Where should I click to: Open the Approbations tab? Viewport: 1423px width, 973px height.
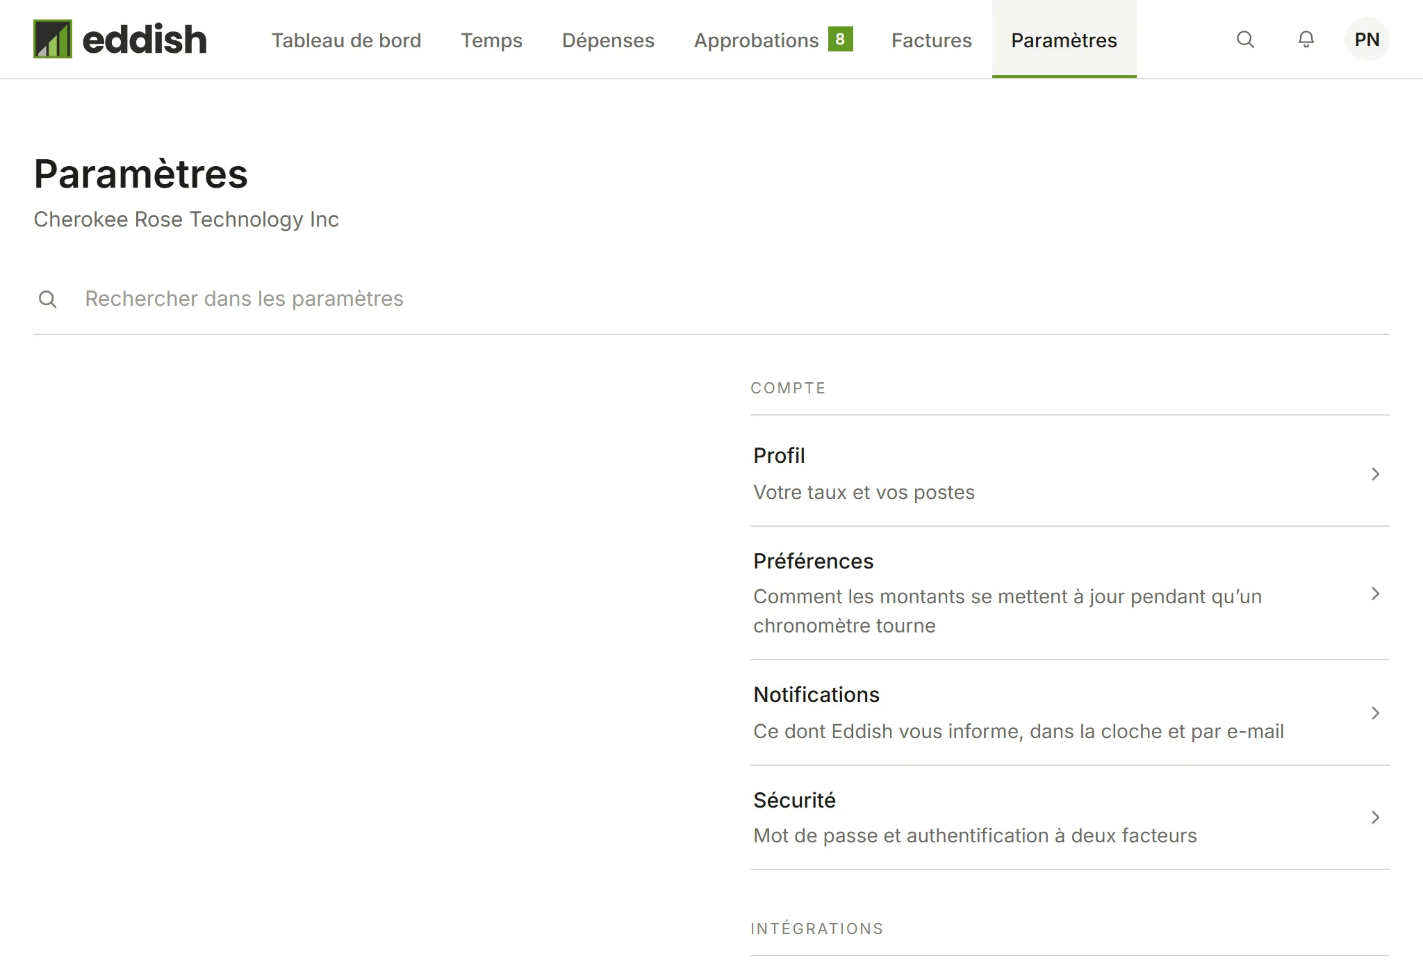click(x=773, y=40)
